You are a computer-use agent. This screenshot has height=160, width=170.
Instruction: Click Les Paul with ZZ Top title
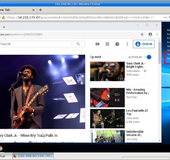pos(137,112)
